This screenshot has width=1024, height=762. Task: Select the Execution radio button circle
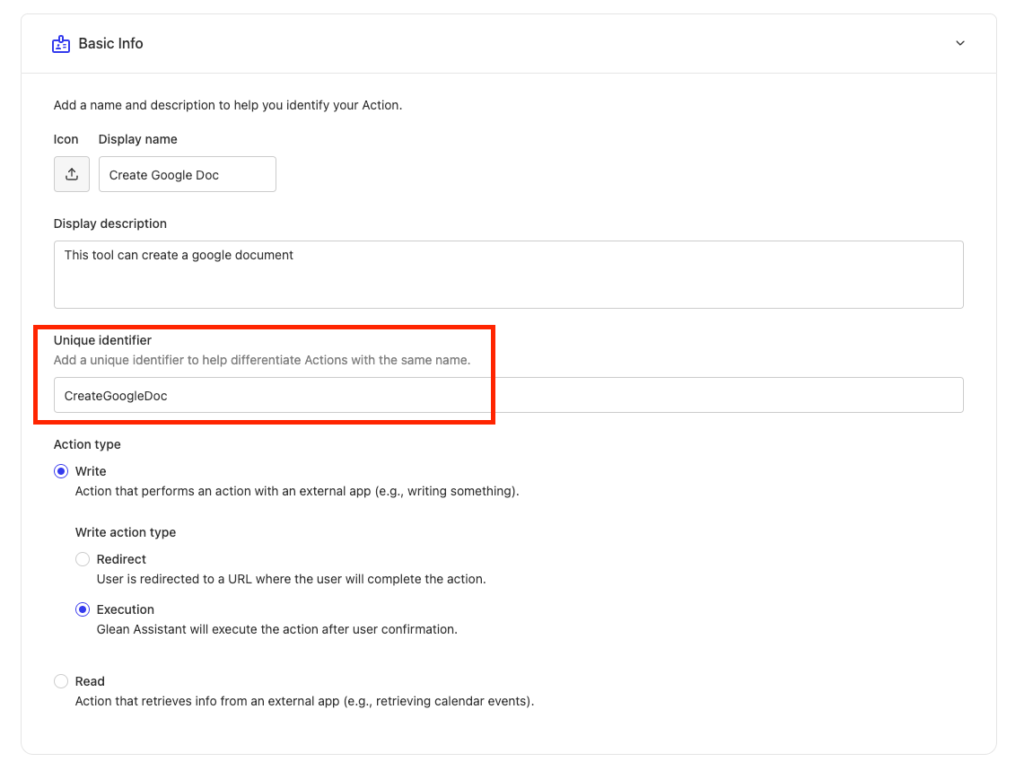click(x=83, y=609)
